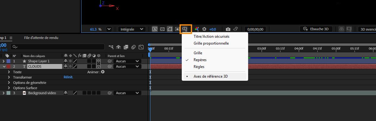Viewport: 376px width, 121px height.
Task: Click the red label color of CLOUDS layer
Action: coord(8,66)
